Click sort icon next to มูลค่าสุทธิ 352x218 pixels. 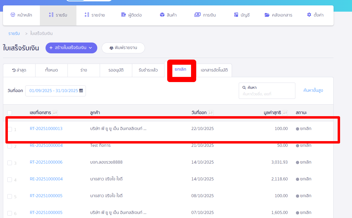[x=285, y=113]
